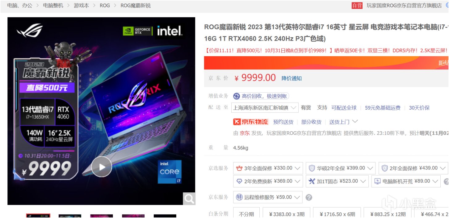
Task: Click the 高价回收 recycle icon
Action: coord(237,96)
